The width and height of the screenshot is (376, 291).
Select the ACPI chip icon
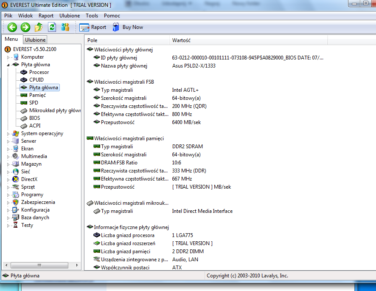24,126
